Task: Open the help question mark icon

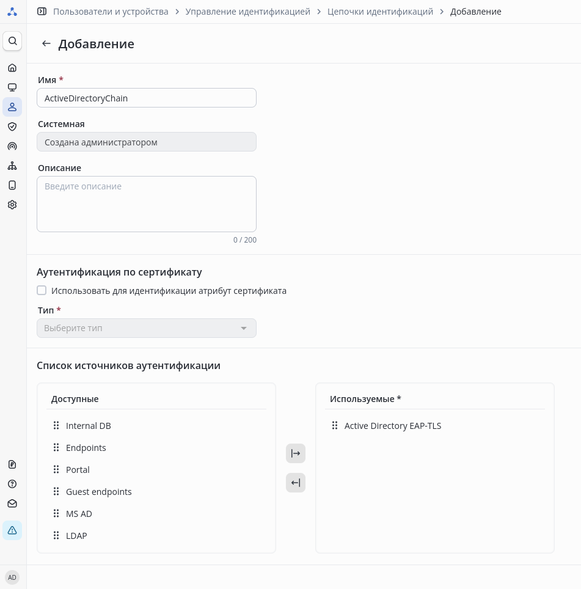Action: (x=12, y=484)
